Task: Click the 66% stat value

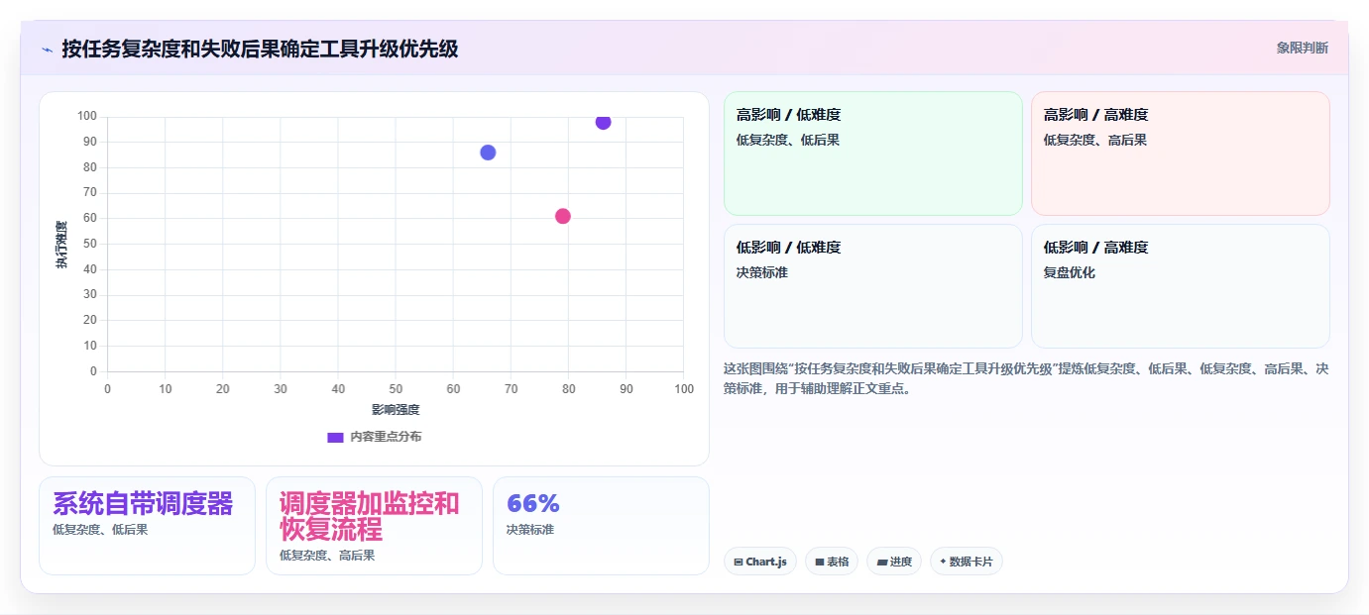Action: tap(533, 503)
